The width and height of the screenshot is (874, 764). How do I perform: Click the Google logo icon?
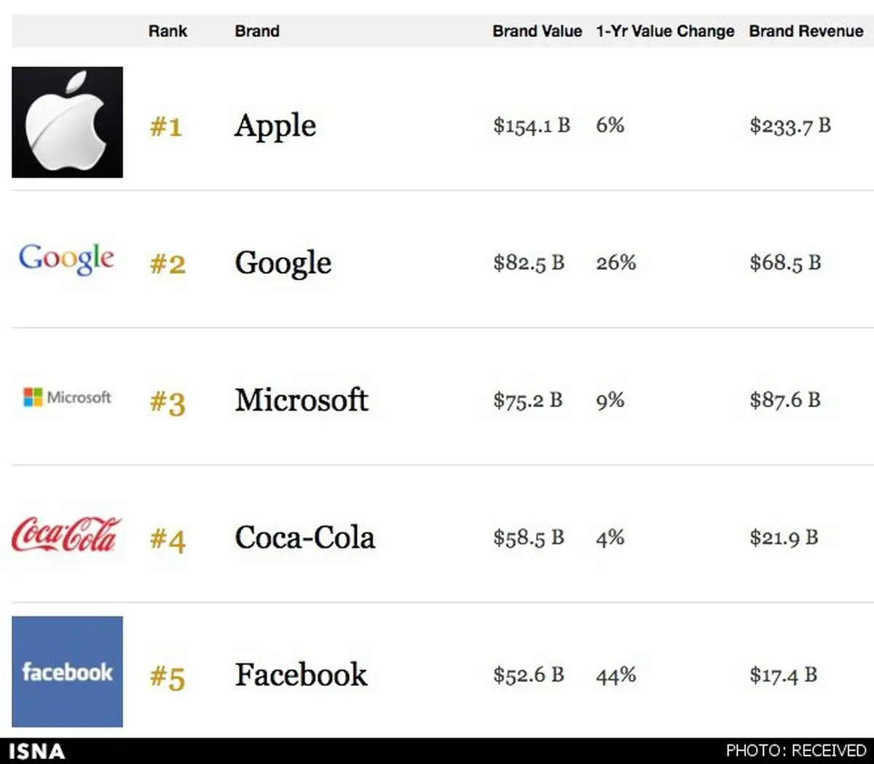pos(66,259)
